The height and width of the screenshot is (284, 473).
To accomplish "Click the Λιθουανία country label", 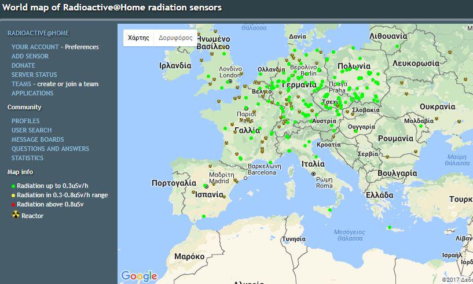I will point(388,36).
